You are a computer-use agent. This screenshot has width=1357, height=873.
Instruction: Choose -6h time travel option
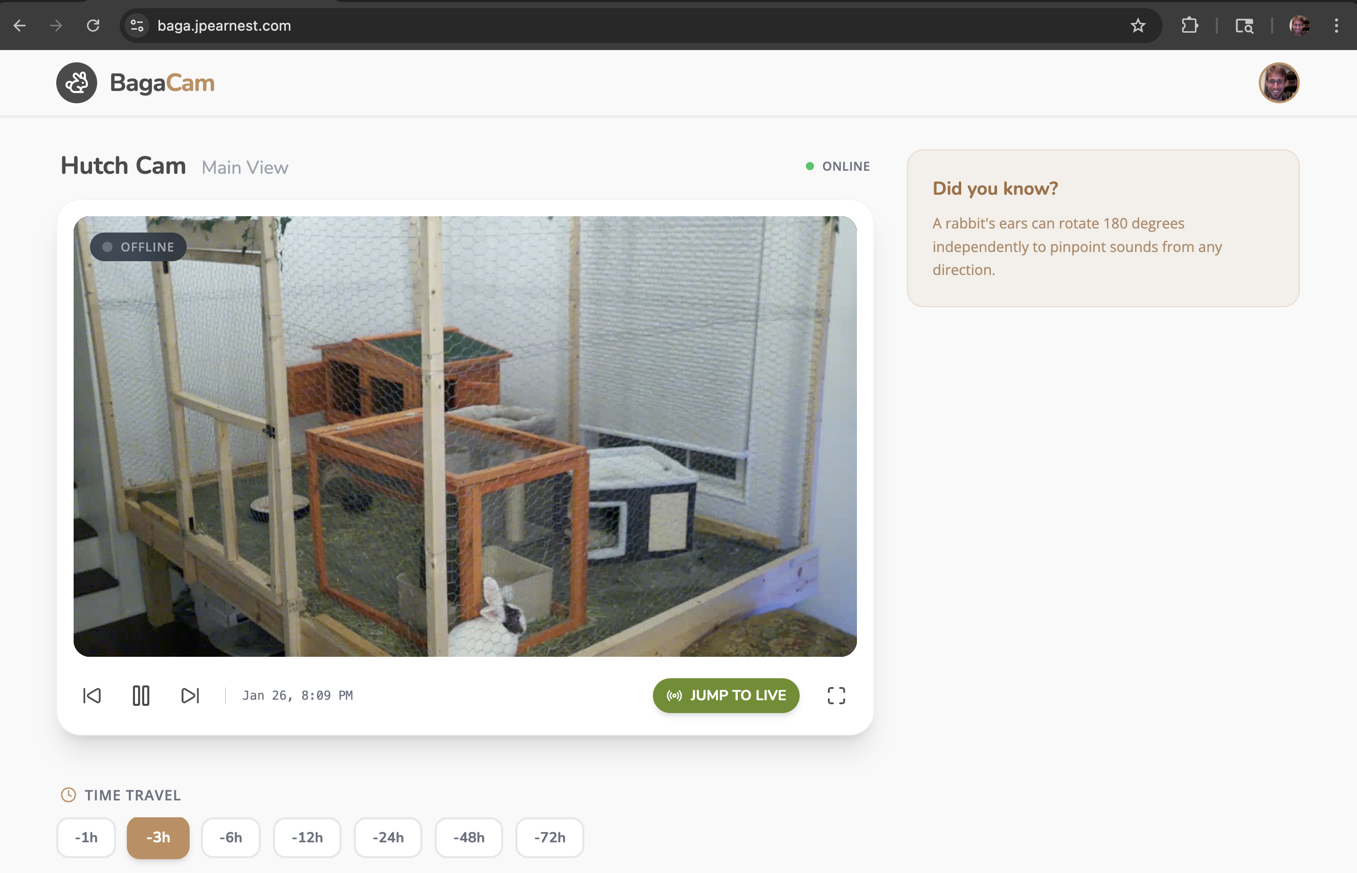(x=231, y=837)
